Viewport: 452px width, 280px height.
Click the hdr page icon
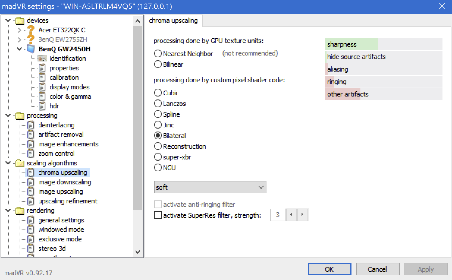point(42,106)
